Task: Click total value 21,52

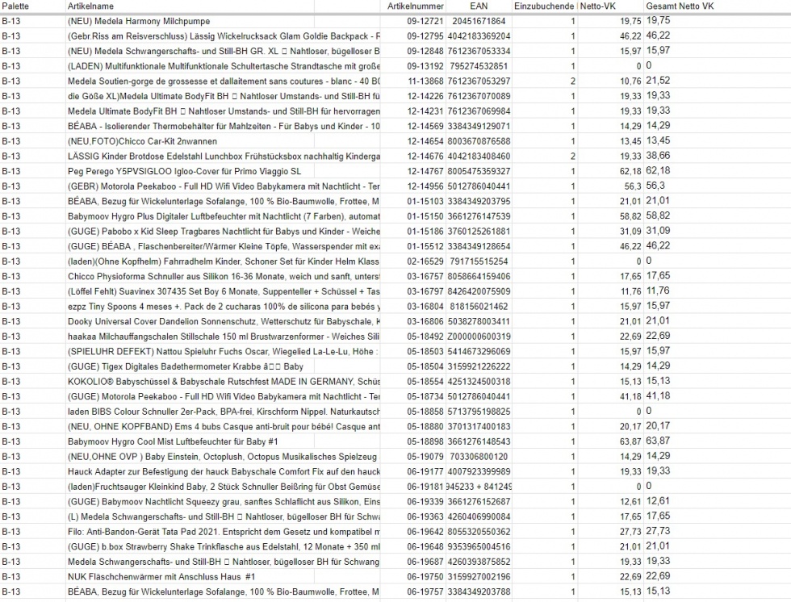Action: (659, 81)
